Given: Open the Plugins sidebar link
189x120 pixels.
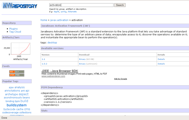Looking at the screenshot, I should click(x=13, y=29).
